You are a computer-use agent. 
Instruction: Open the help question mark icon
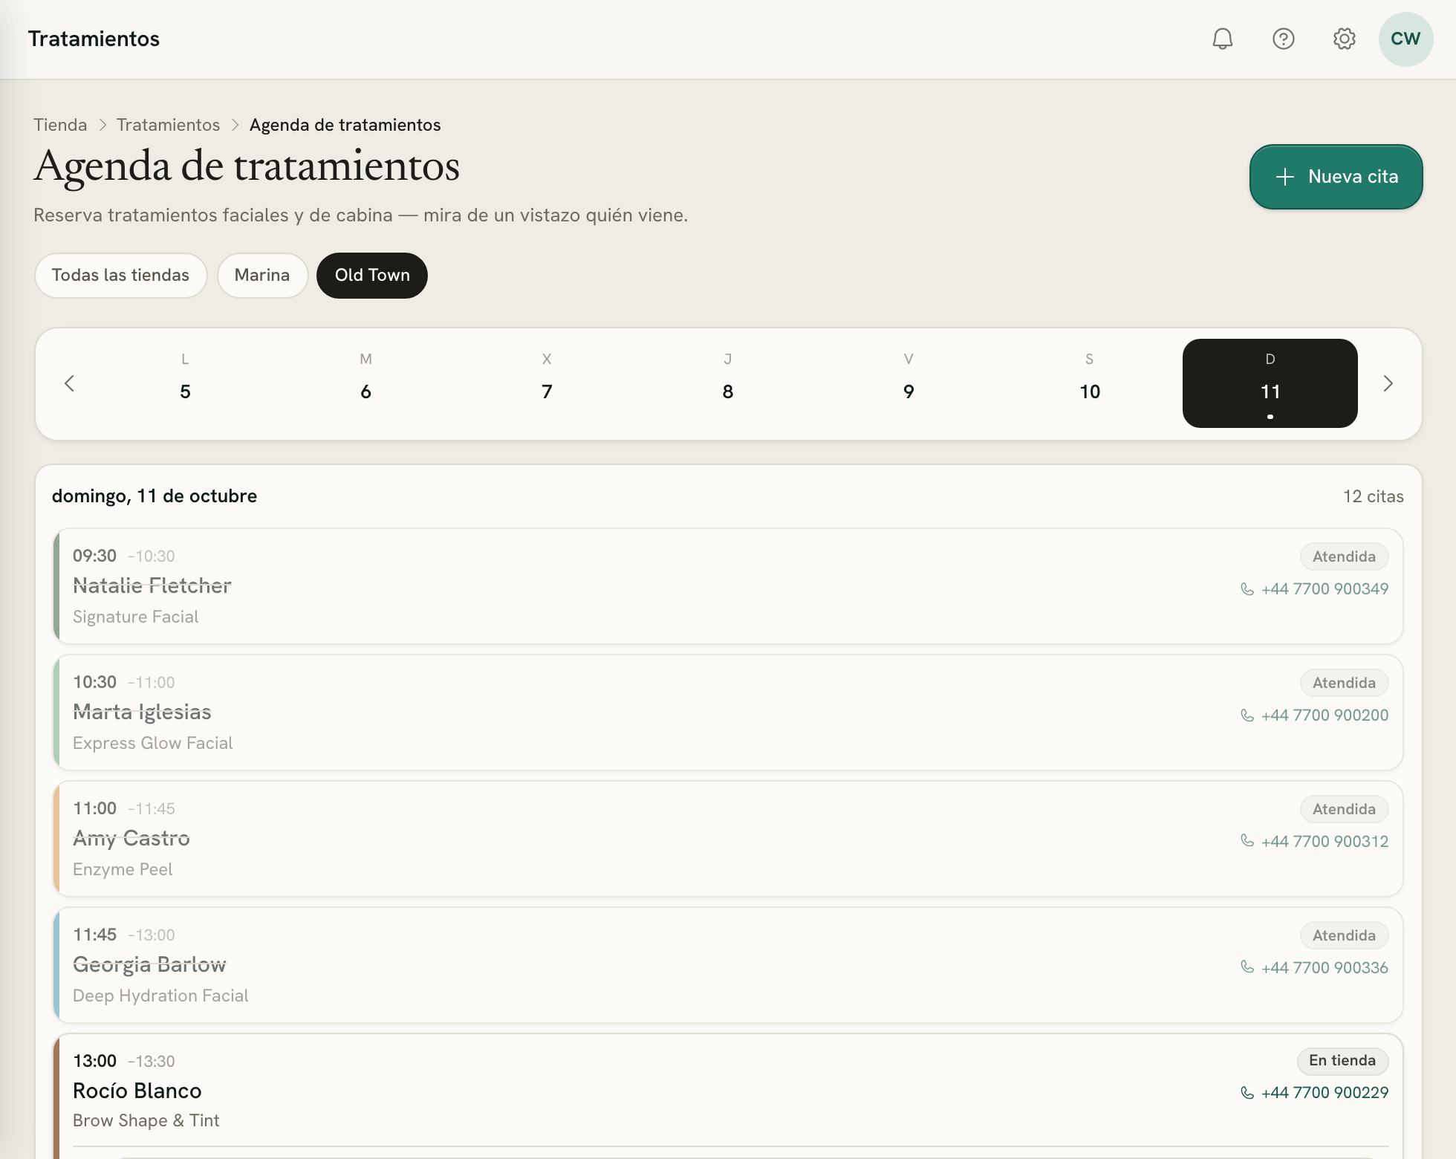[1284, 39]
